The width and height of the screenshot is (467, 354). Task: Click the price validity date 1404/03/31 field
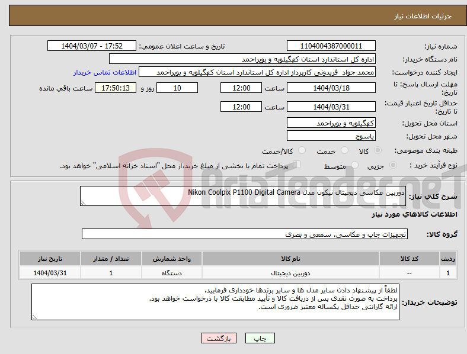point(331,107)
